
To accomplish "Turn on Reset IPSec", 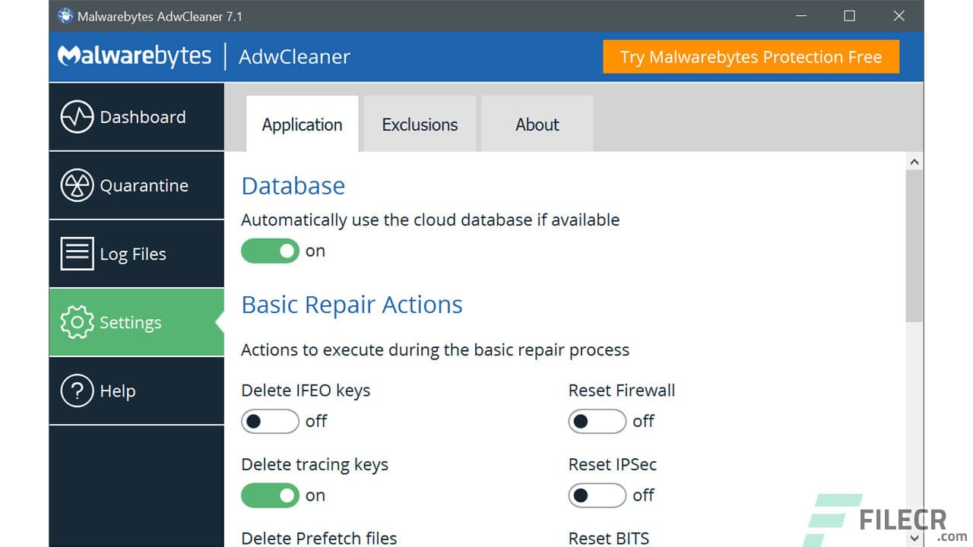I will [597, 495].
